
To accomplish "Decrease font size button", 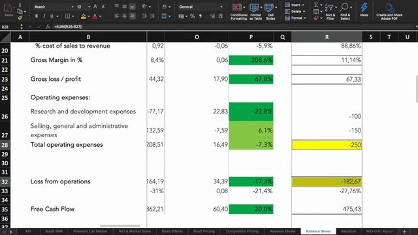I will pyautogui.click(x=103, y=7).
